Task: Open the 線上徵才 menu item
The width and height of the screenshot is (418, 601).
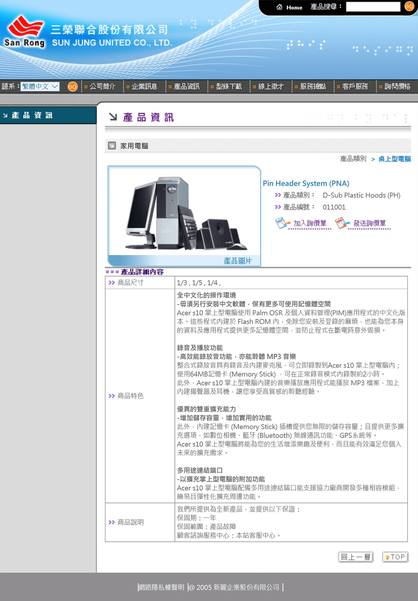Action: 271,87
